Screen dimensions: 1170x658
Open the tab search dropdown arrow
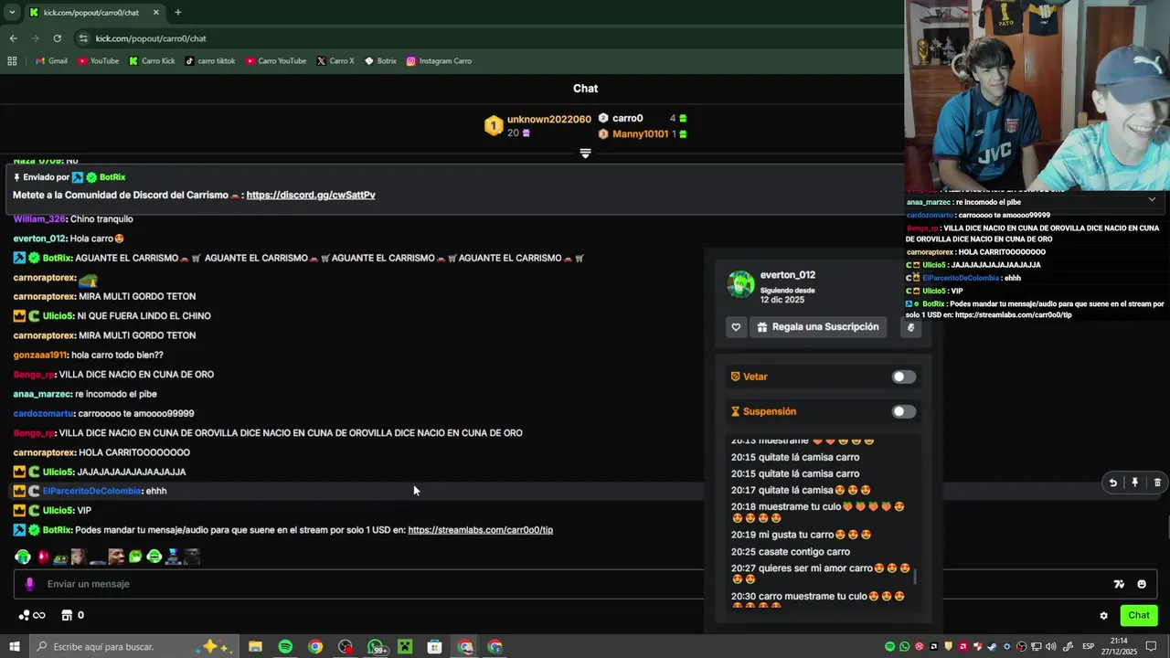point(12,13)
